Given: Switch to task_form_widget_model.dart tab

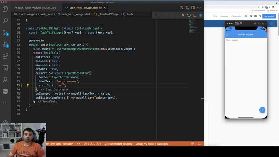Looking at the screenshot, I should [37, 8].
